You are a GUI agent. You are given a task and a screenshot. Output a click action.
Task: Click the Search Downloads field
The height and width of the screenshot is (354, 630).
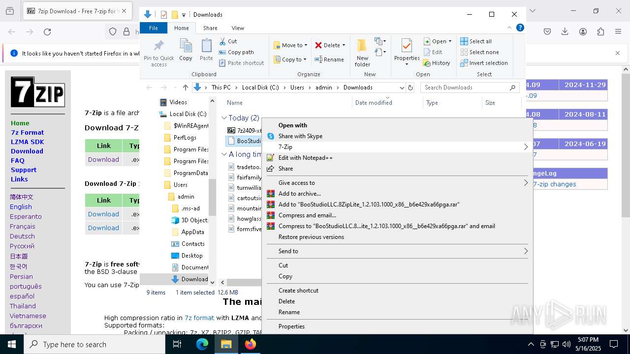tap(470, 88)
